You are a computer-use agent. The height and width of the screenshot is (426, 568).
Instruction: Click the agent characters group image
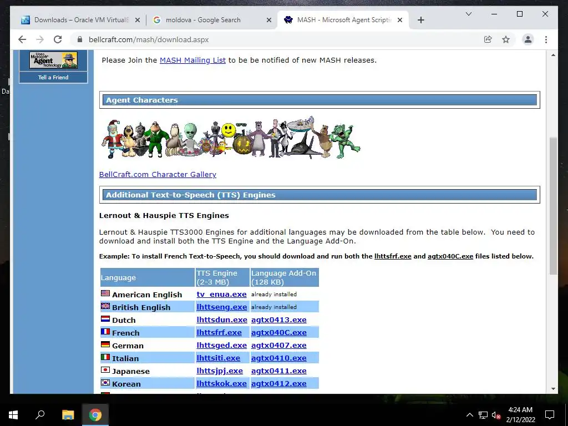click(x=230, y=138)
